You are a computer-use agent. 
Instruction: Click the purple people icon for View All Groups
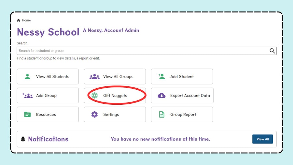[x=94, y=76]
